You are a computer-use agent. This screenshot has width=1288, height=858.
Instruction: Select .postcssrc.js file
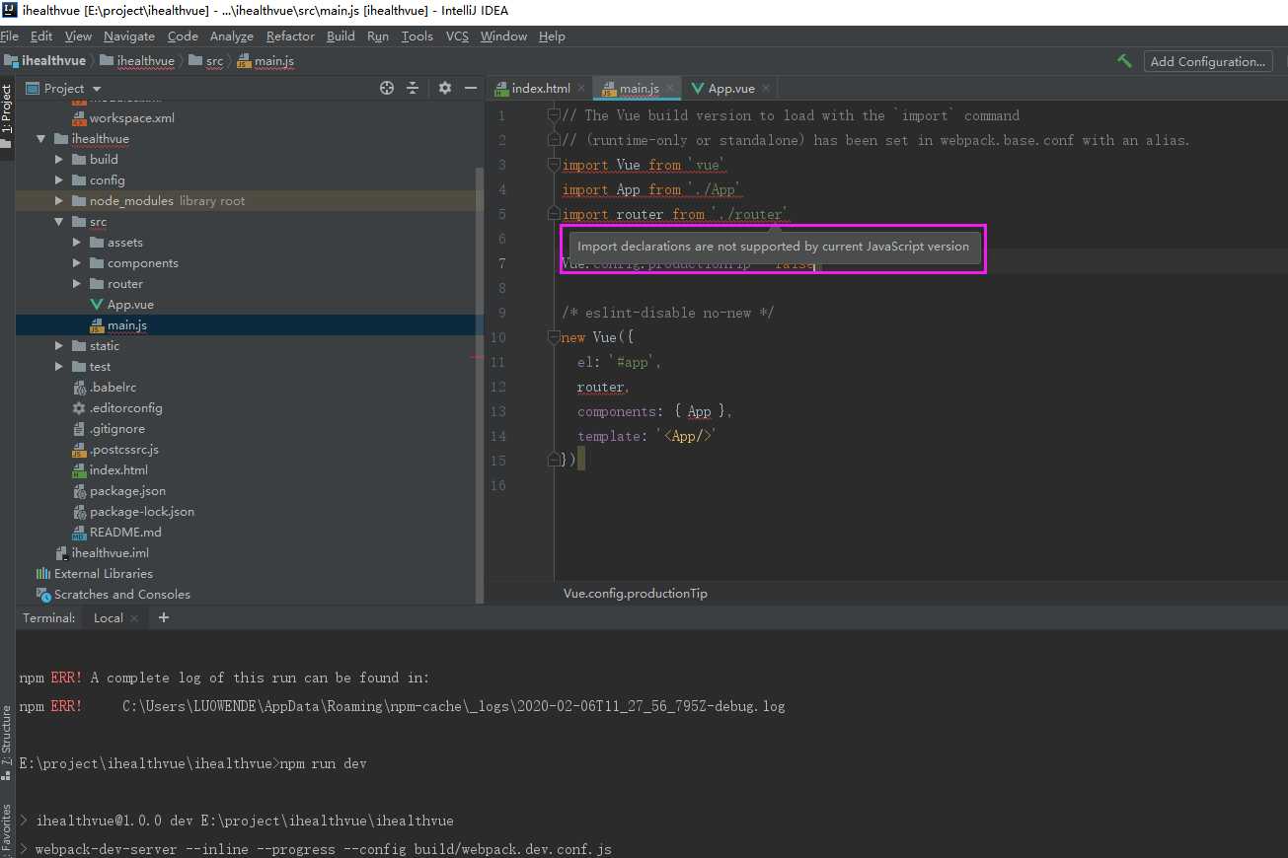123,450
